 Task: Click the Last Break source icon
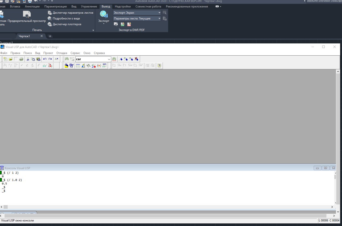pyautogui.click(x=50, y=66)
